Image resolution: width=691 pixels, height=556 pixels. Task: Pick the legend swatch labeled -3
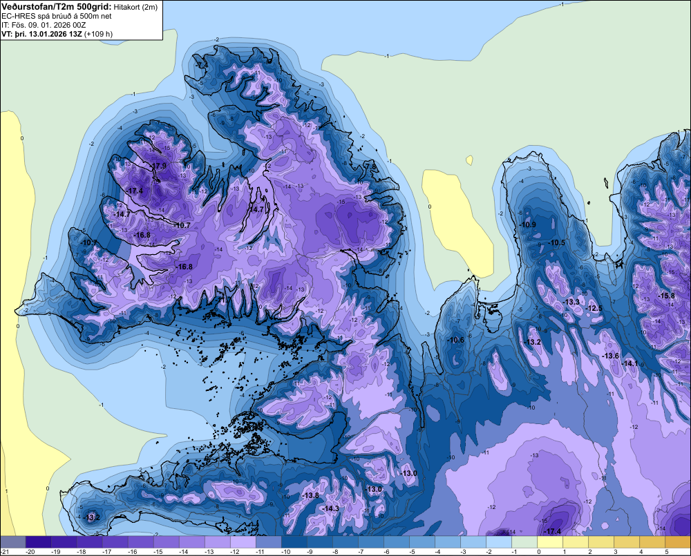473,541
